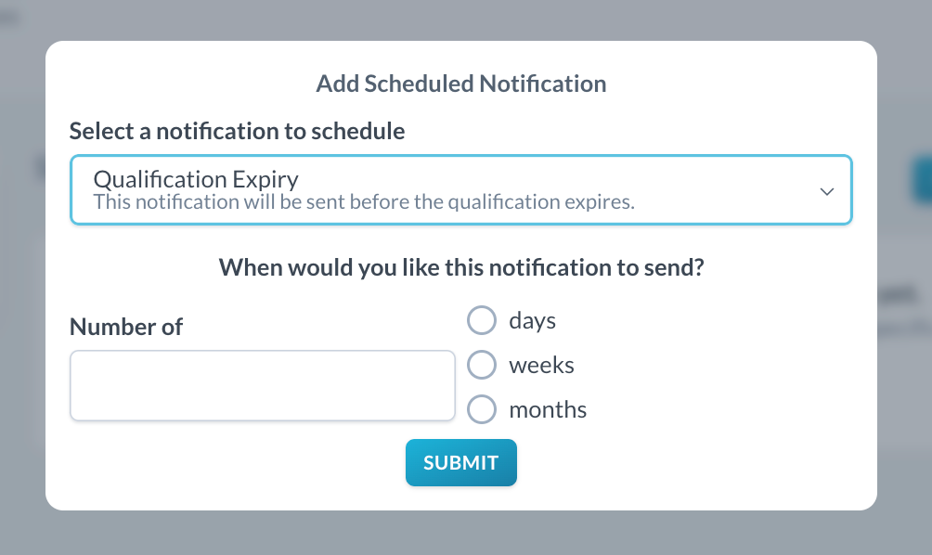Focus the Number of input field
This screenshot has width=932, height=555.
tap(263, 385)
